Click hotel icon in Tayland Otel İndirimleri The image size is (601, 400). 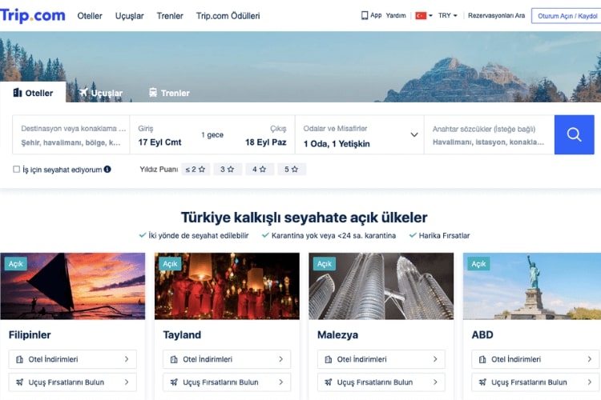point(174,359)
